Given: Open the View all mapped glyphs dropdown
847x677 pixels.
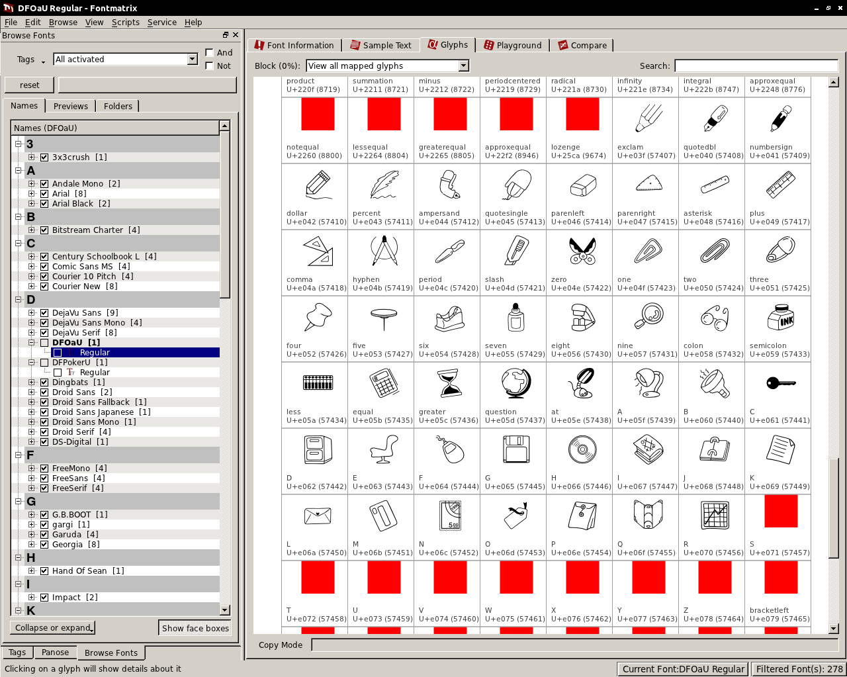Looking at the screenshot, I should point(464,66).
